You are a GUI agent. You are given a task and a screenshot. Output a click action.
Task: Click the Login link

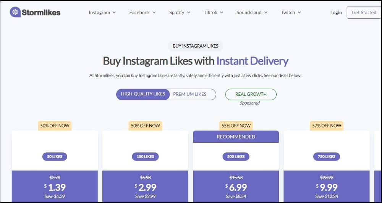336,13
